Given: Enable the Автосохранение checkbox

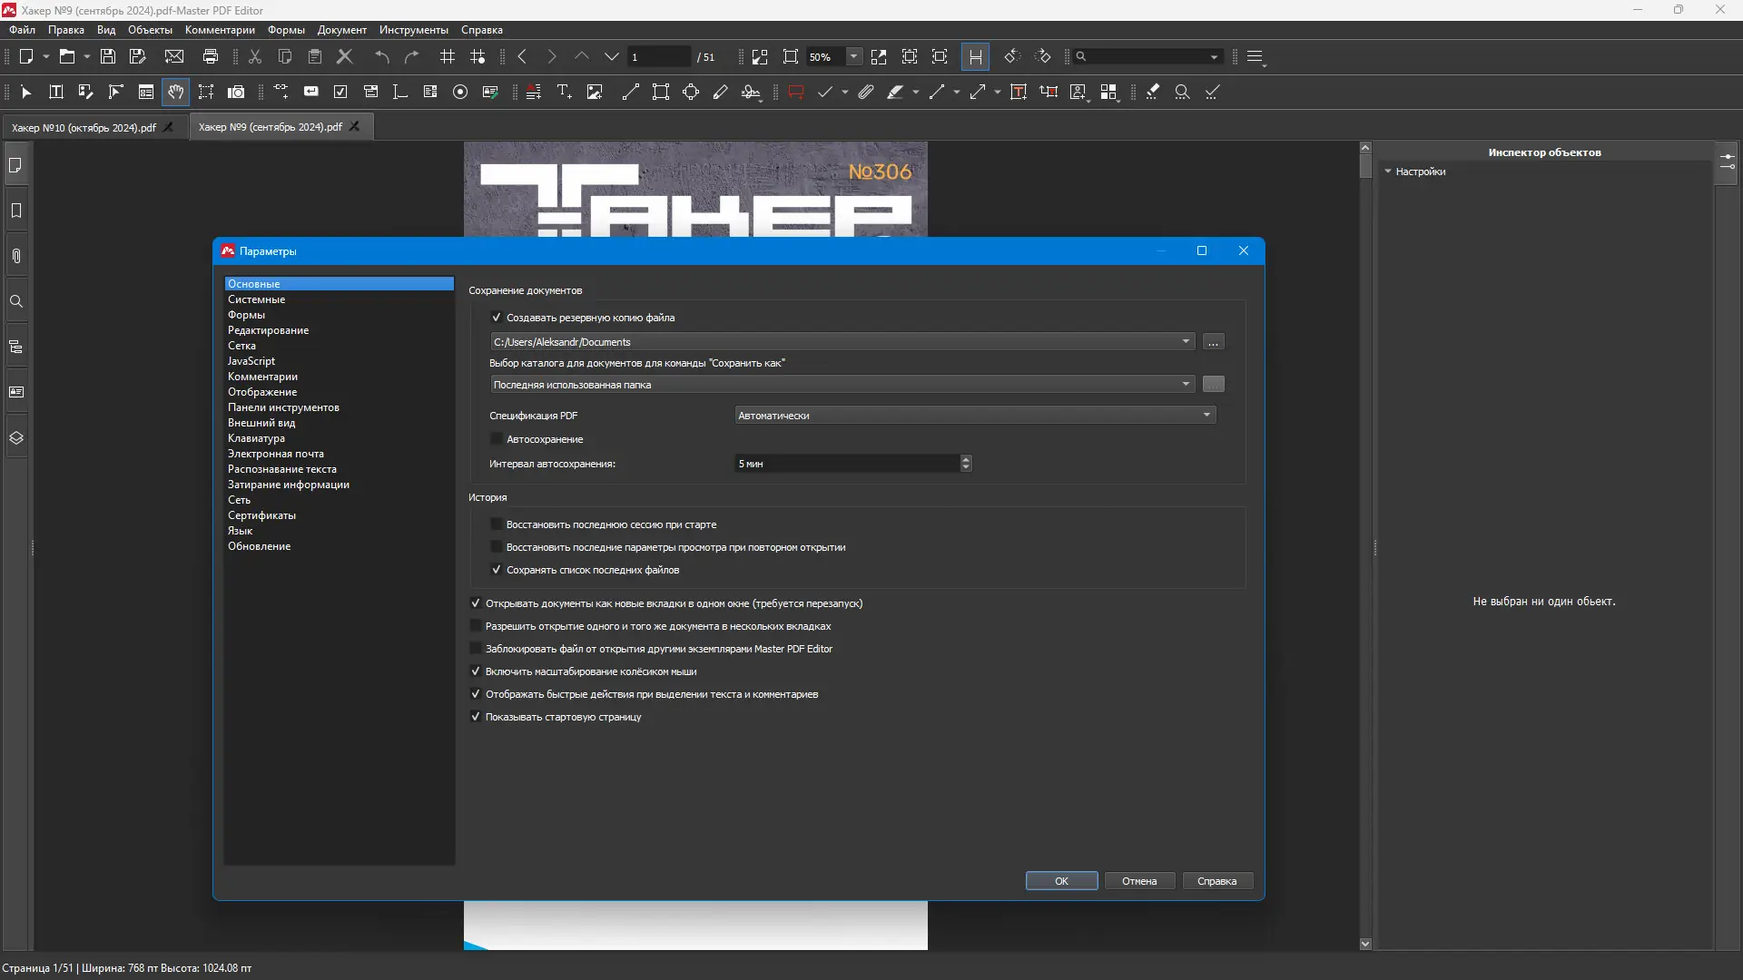Looking at the screenshot, I should [x=497, y=439].
